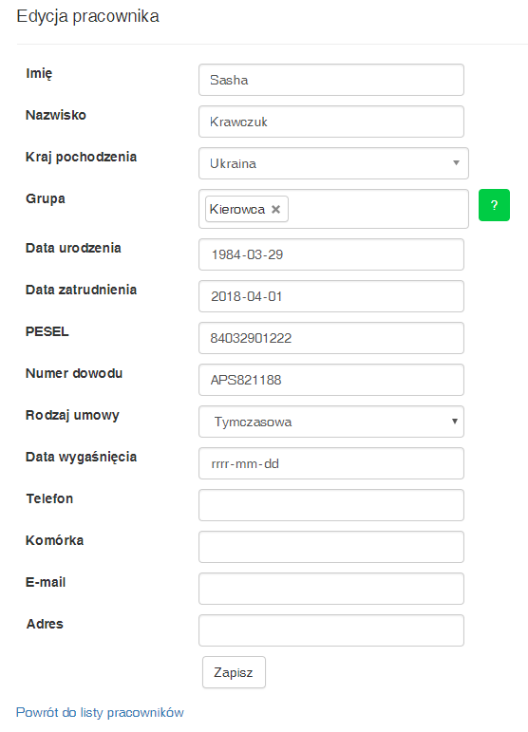Focus the Adres text field
Image resolution: width=528 pixels, height=732 pixels.
pos(331,630)
